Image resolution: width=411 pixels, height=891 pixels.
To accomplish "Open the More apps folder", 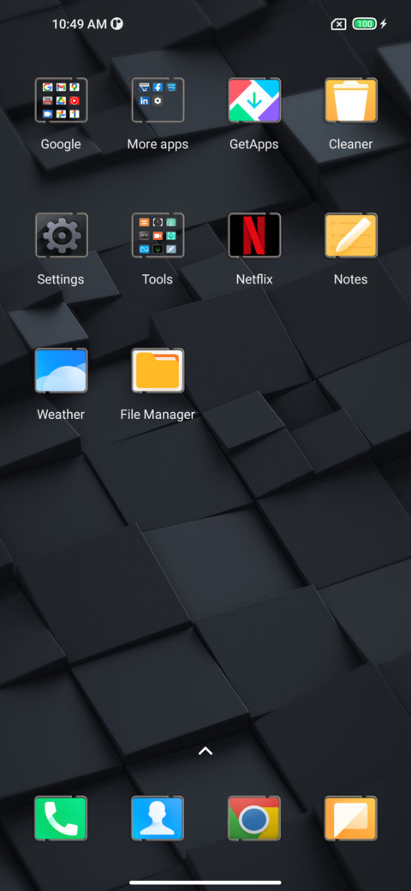I will (158, 100).
